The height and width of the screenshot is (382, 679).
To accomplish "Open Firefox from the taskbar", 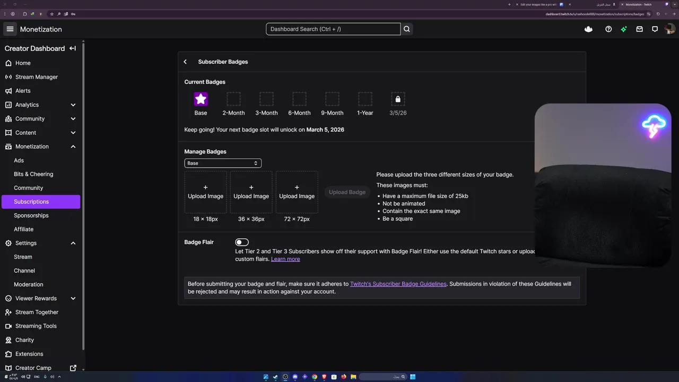I will 344,377.
